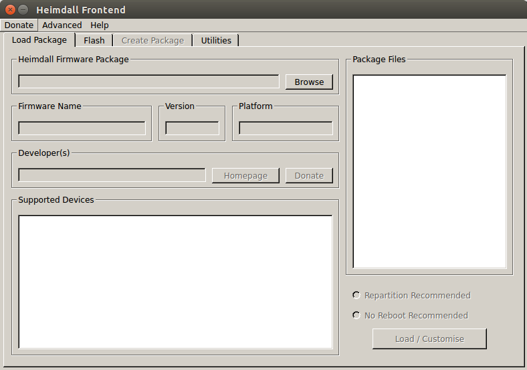
Task: Click the Donate button beside Homepage
Action: (x=309, y=175)
